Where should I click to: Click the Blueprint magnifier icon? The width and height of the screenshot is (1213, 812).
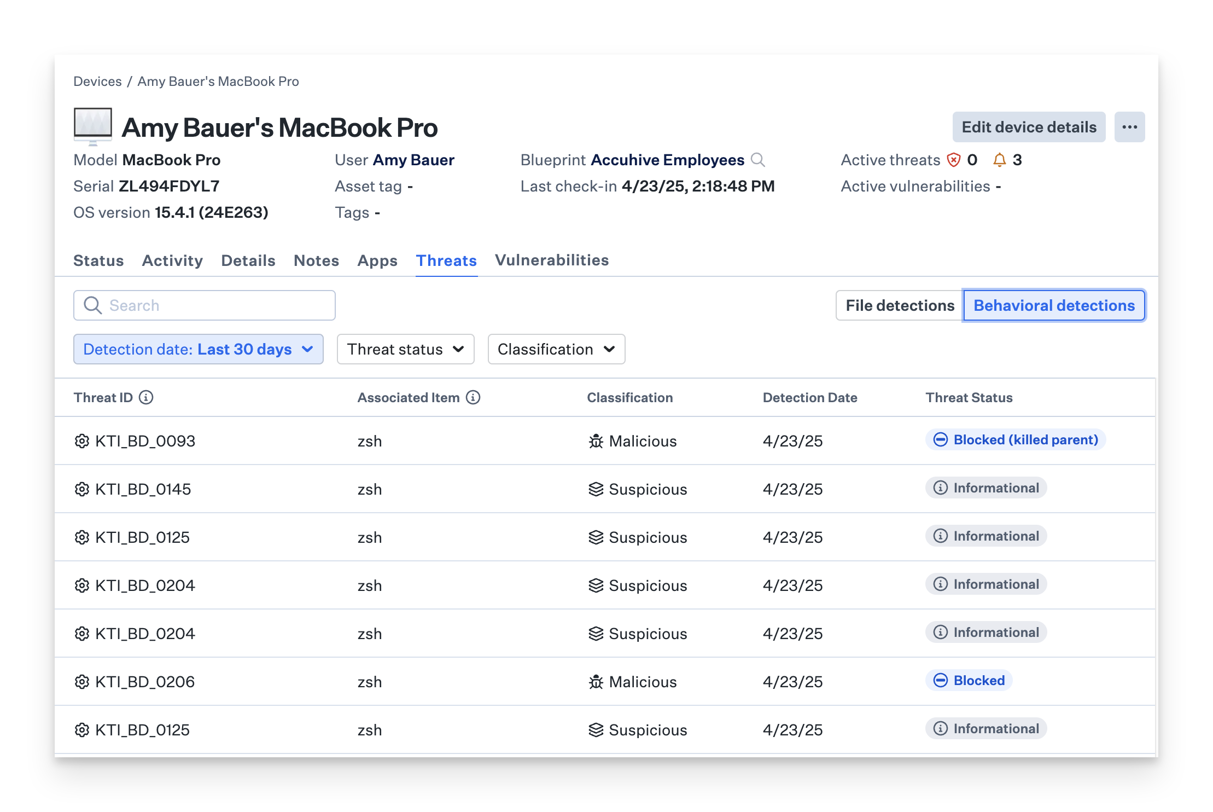coord(758,160)
